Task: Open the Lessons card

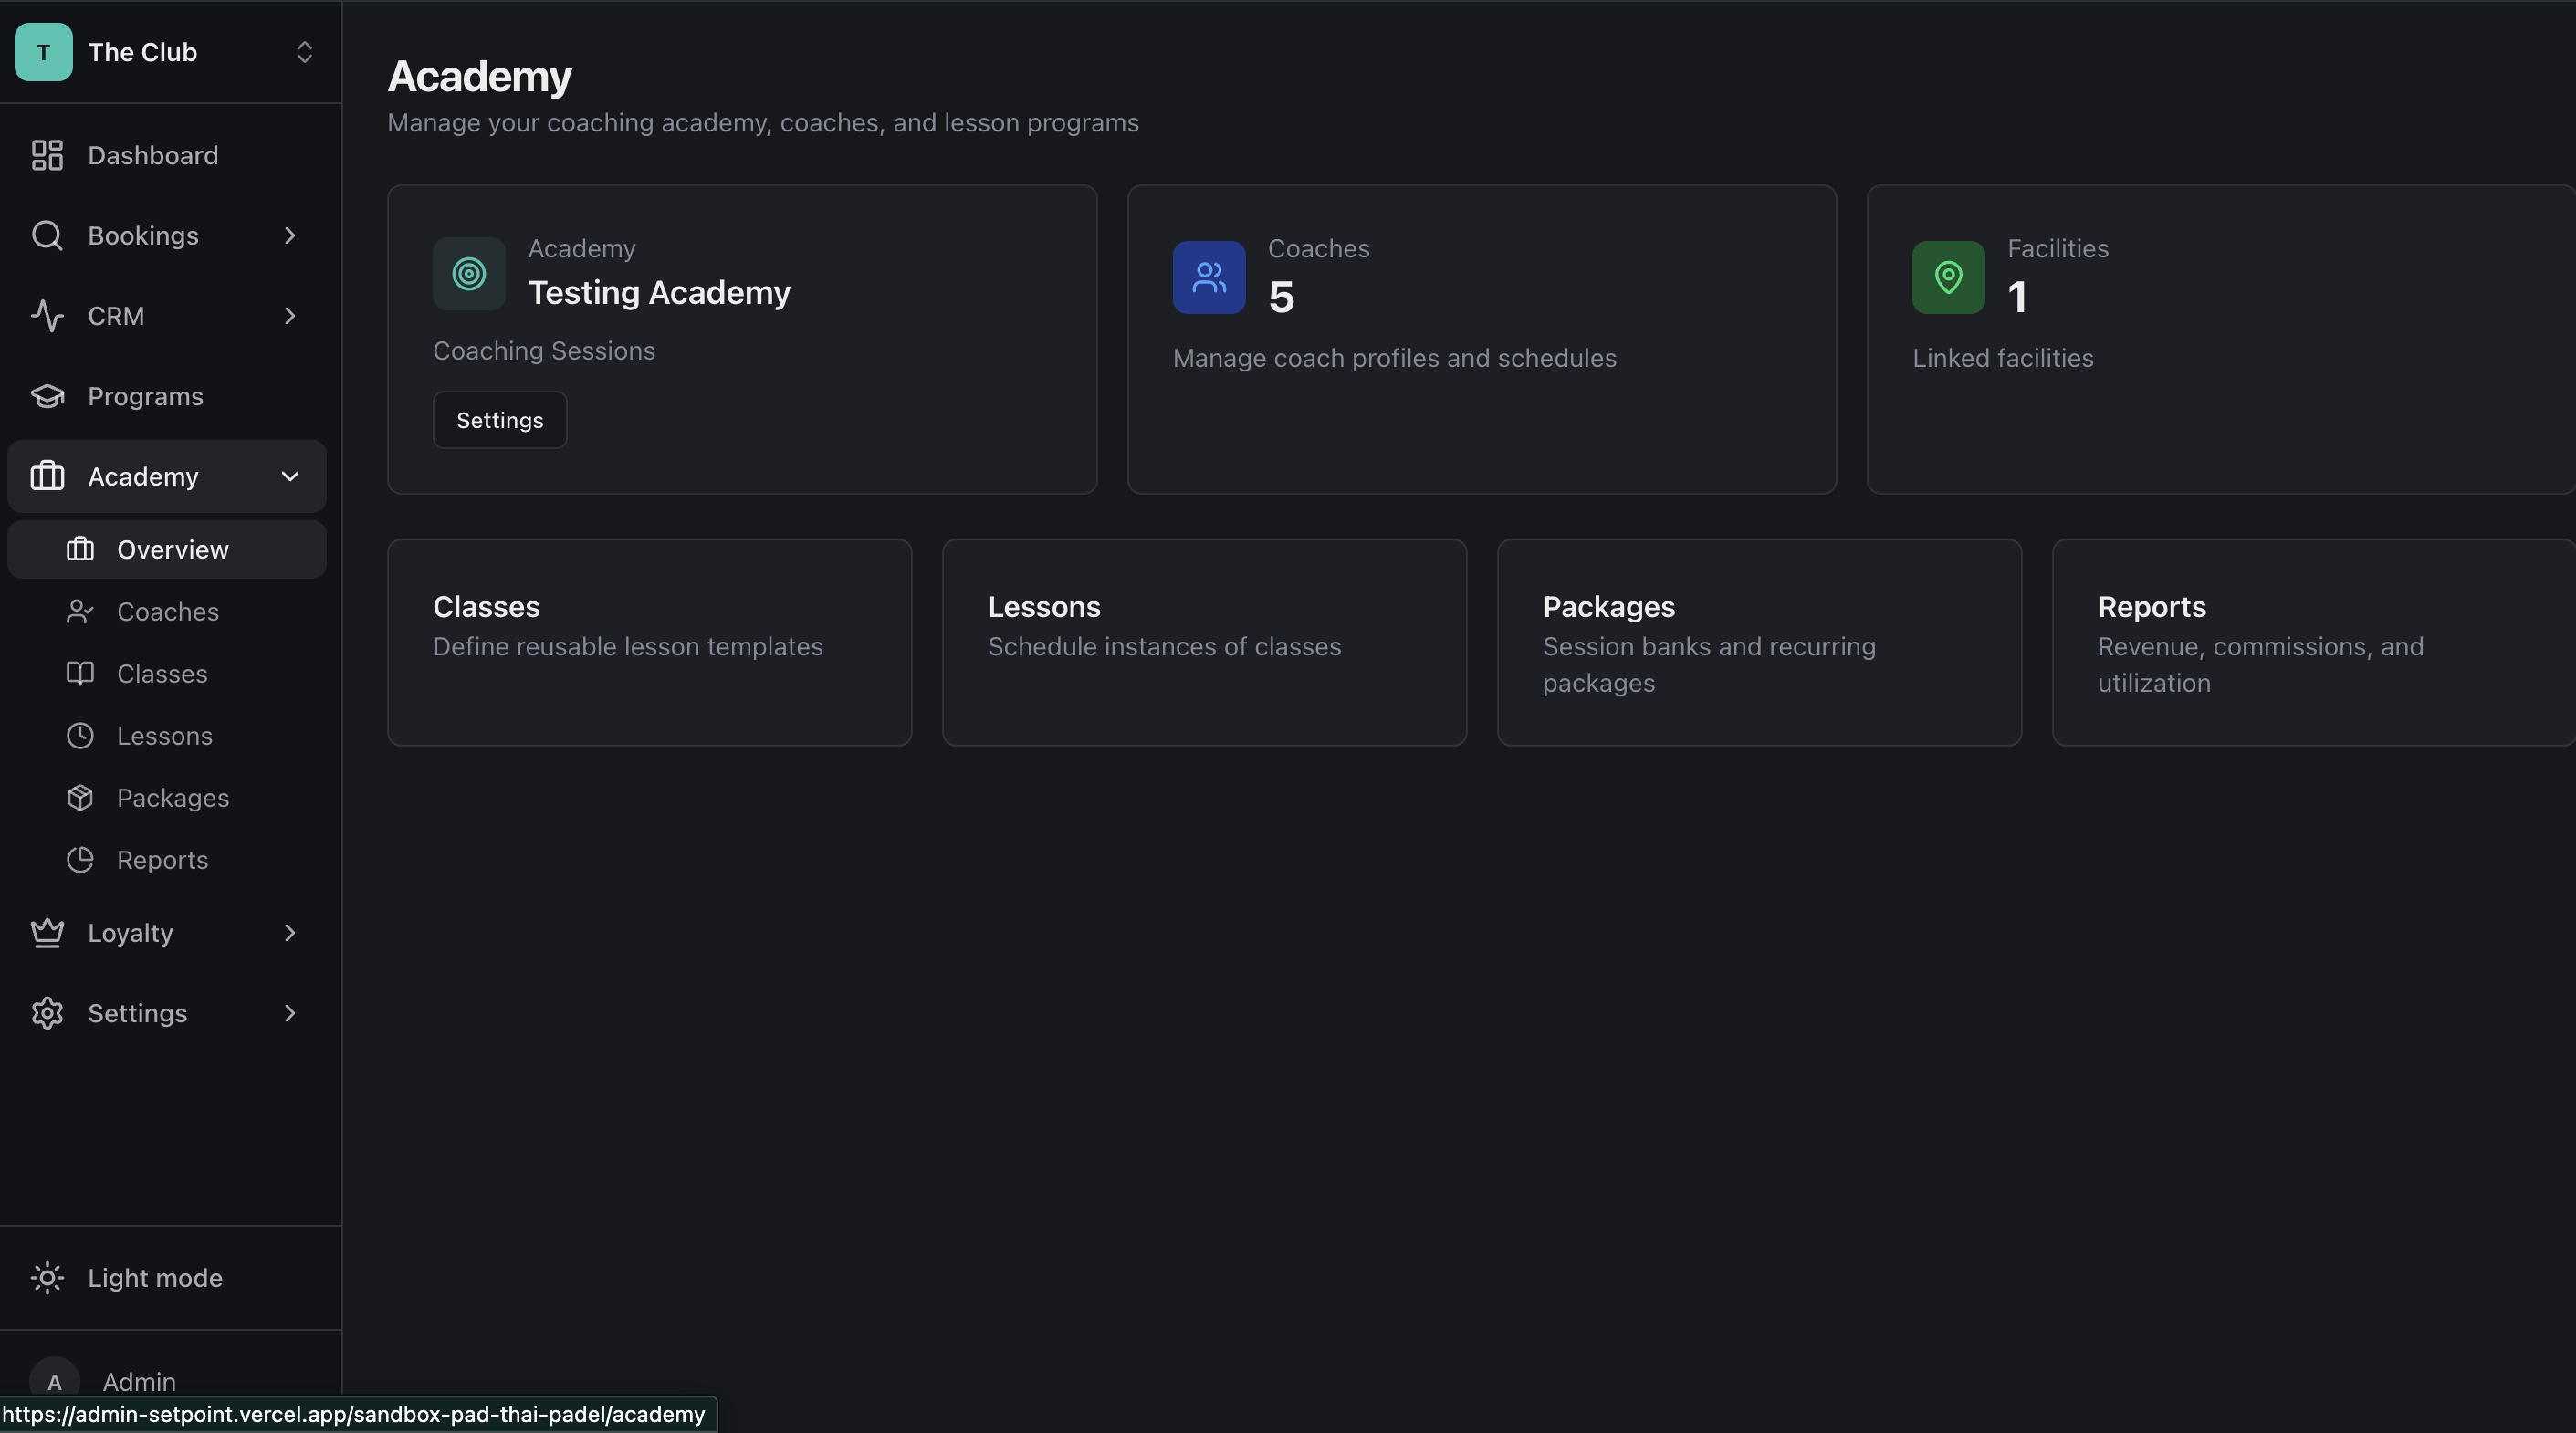Action: pyautogui.click(x=1204, y=642)
